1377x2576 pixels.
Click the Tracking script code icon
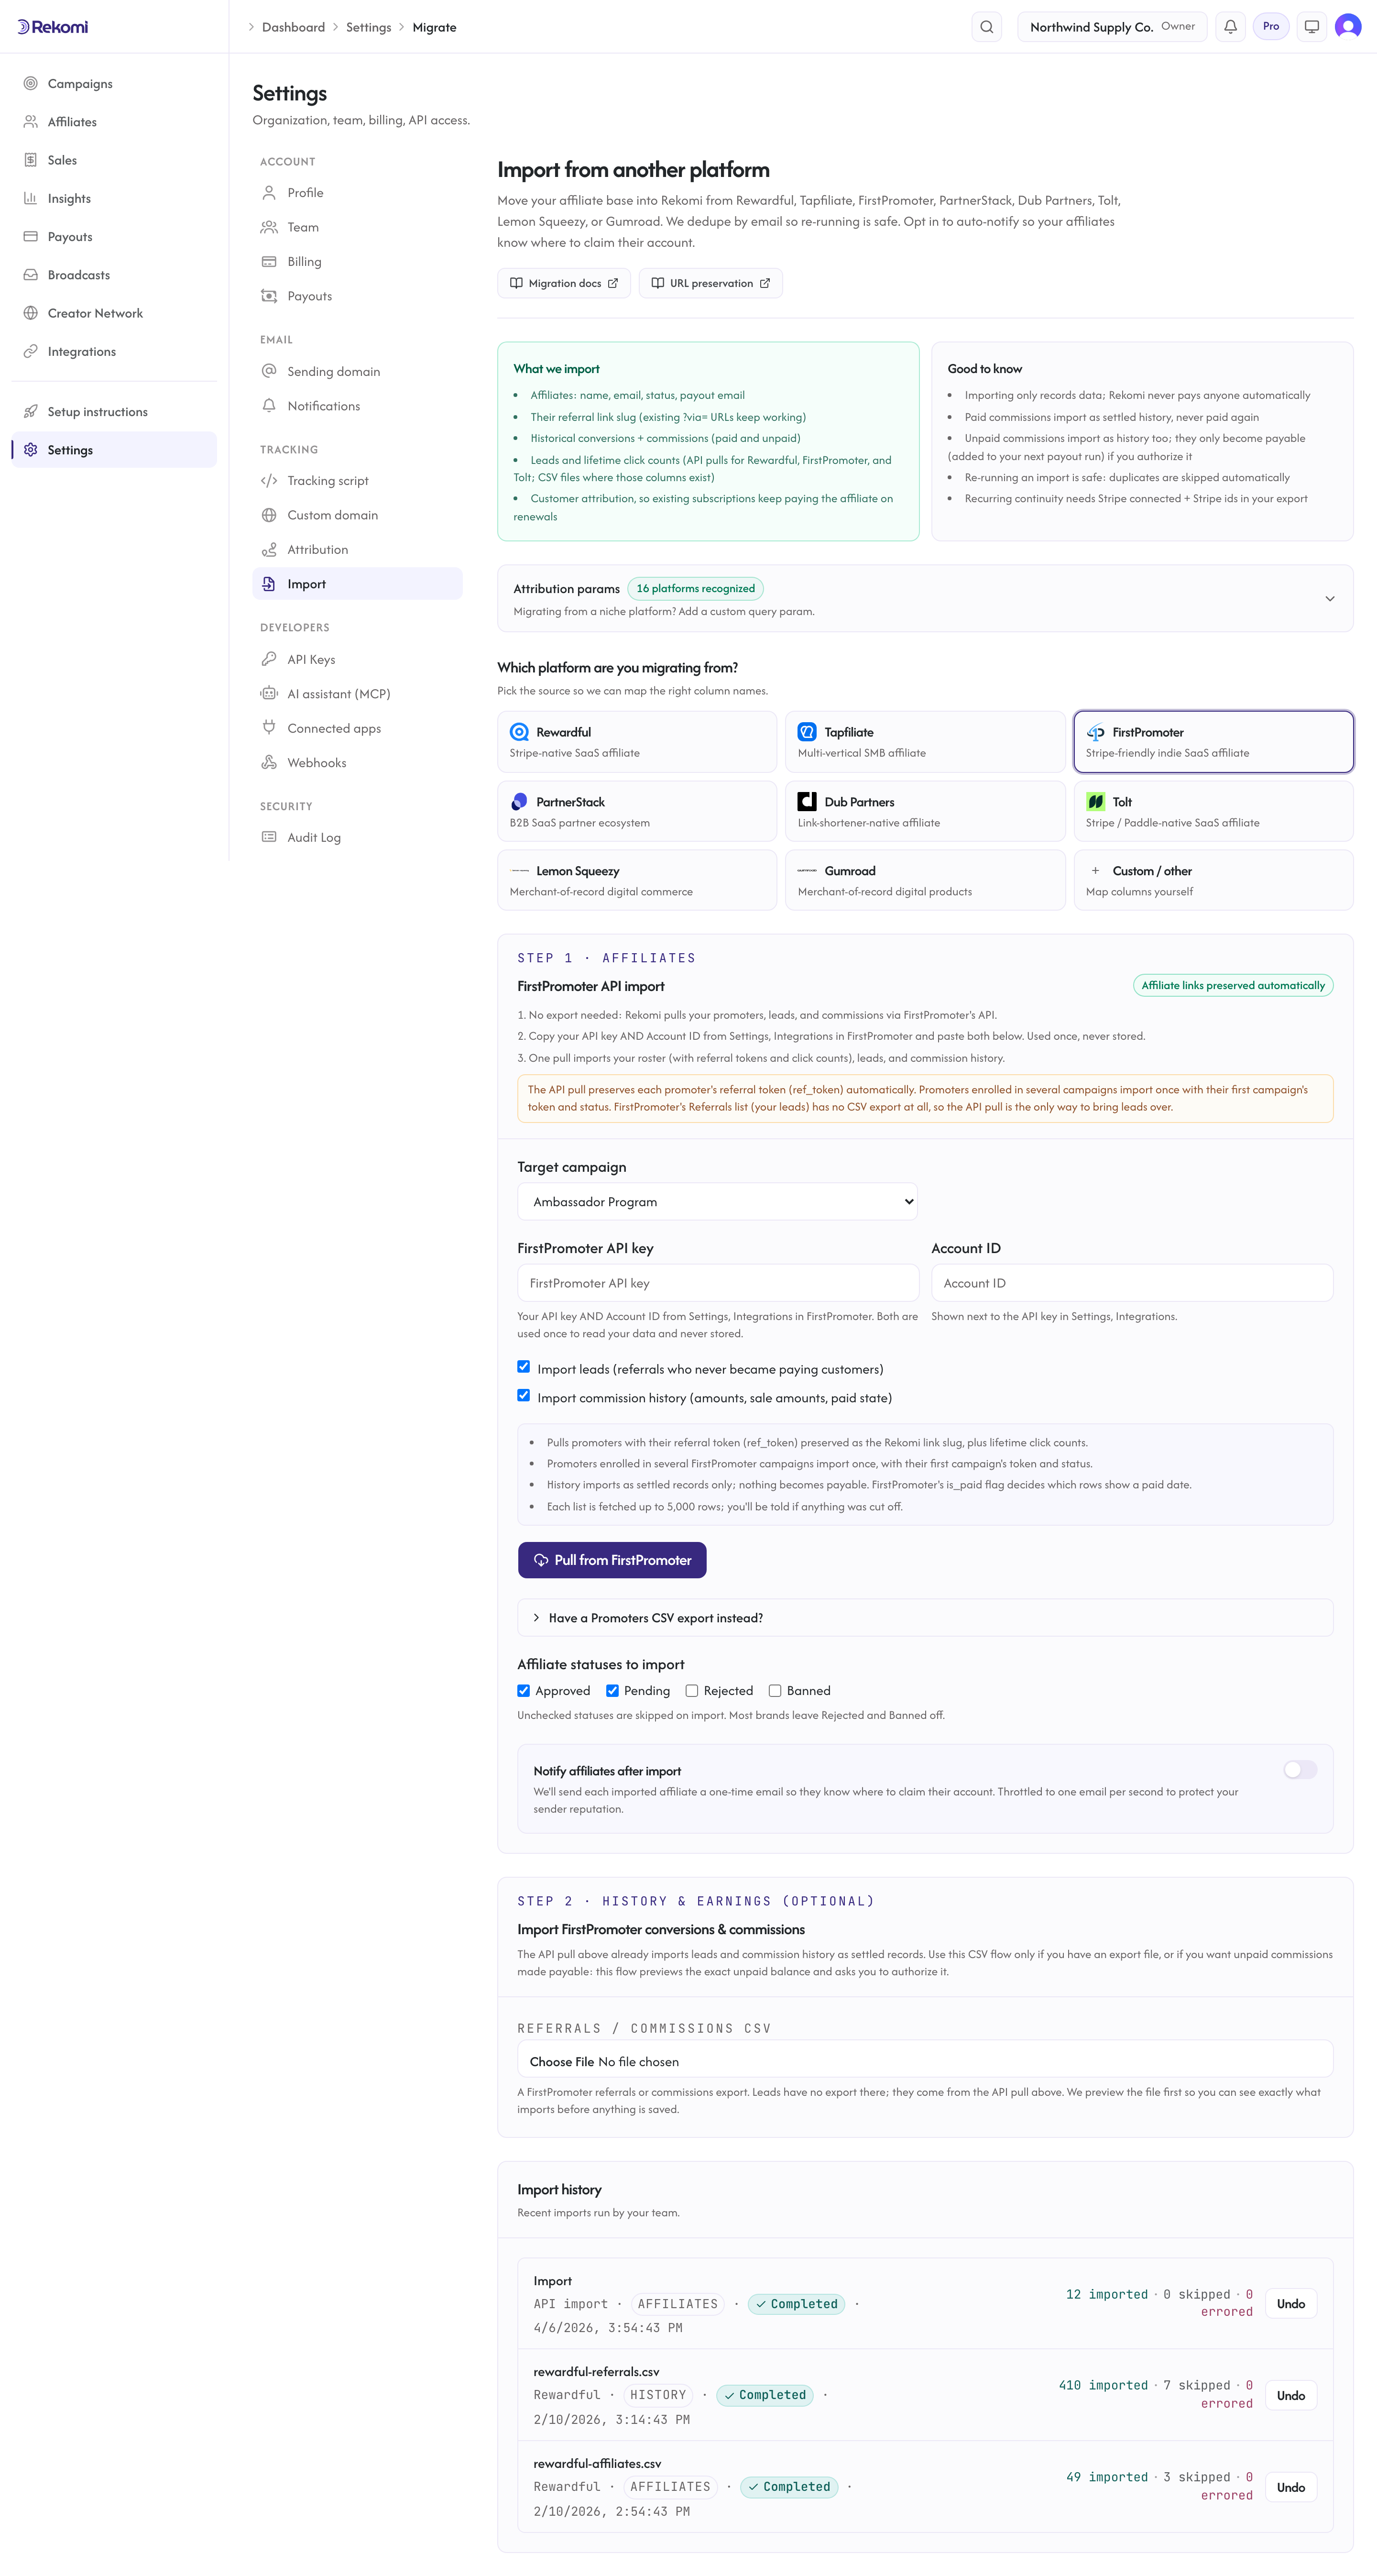(x=269, y=481)
